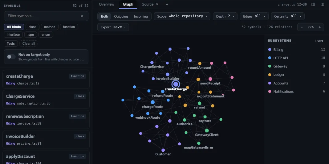Screen dimensions: 329x164
Task: Open the applyDiscount symbol card
Action: tap(46, 157)
